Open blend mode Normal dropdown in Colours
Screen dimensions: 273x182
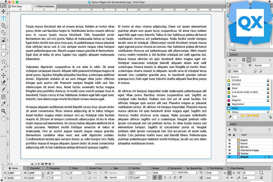262,65
